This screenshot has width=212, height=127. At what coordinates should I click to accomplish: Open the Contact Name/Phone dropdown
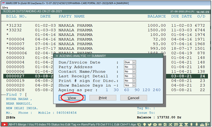click(x=130, y=71)
